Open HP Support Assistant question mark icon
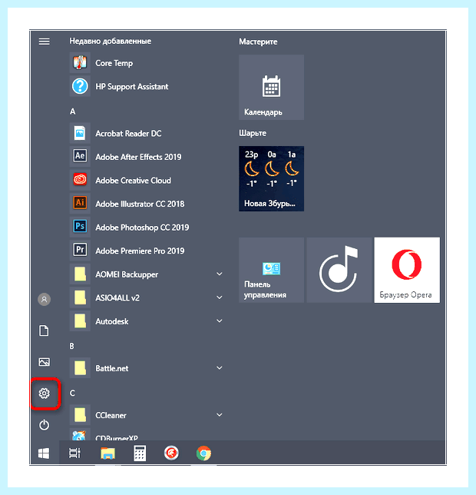This screenshot has width=476, height=495. pos(80,86)
